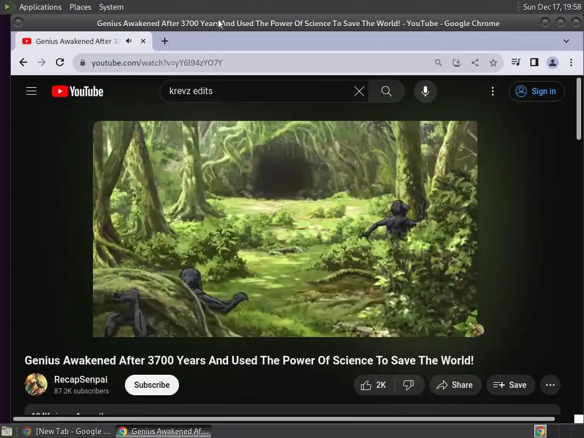The height and width of the screenshot is (438, 584).
Task: Go forward in Chrome
Action: pos(42,63)
